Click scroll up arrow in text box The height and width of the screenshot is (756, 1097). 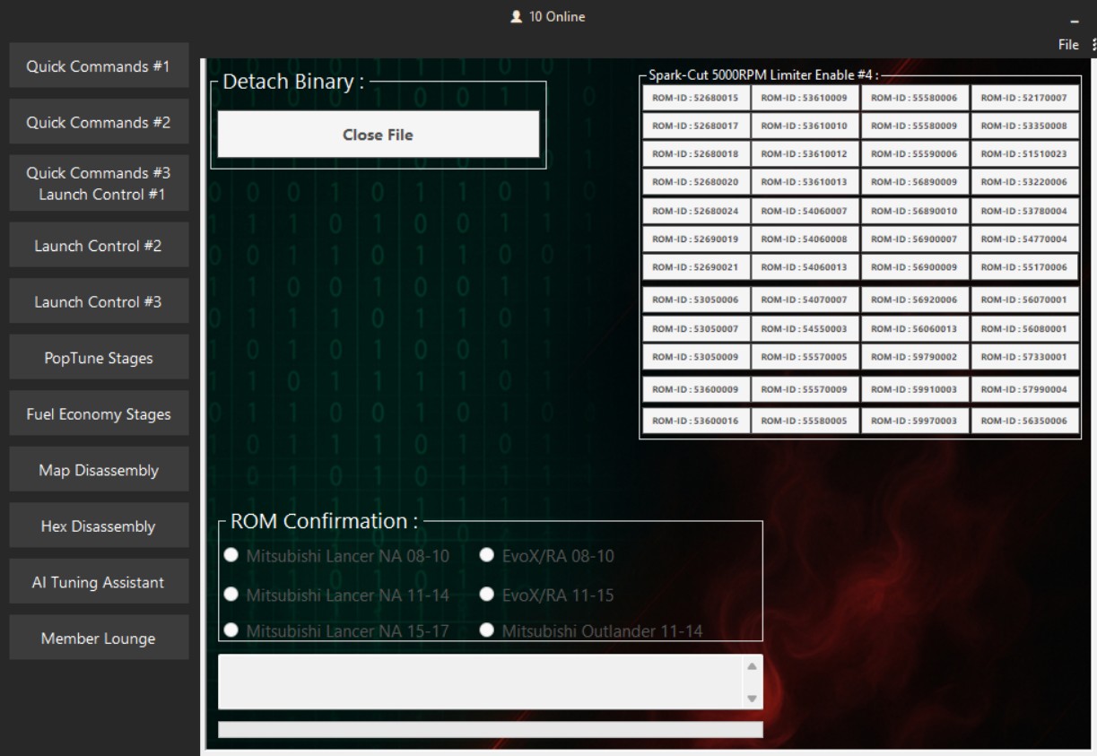pos(752,666)
